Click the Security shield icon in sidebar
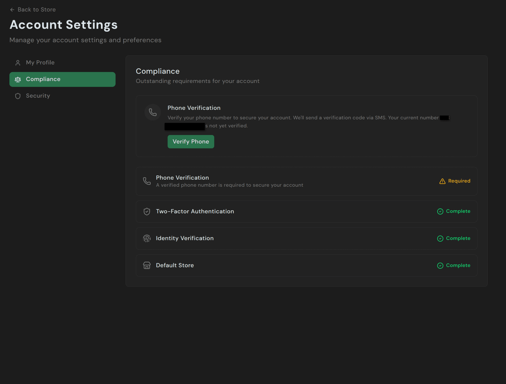Image resolution: width=506 pixels, height=384 pixels. pyautogui.click(x=18, y=96)
